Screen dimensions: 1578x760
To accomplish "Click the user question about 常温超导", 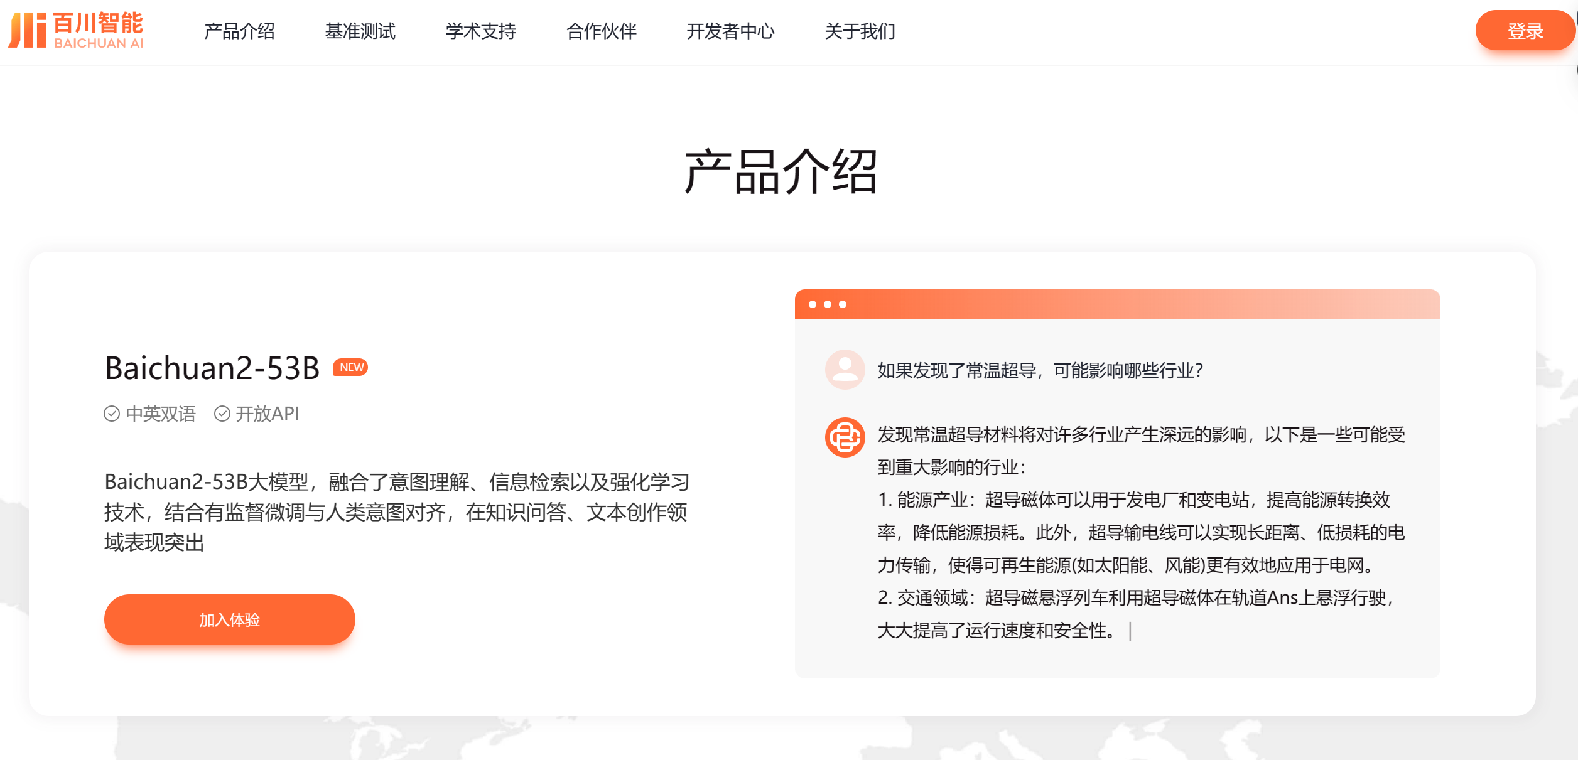I will click(1040, 371).
